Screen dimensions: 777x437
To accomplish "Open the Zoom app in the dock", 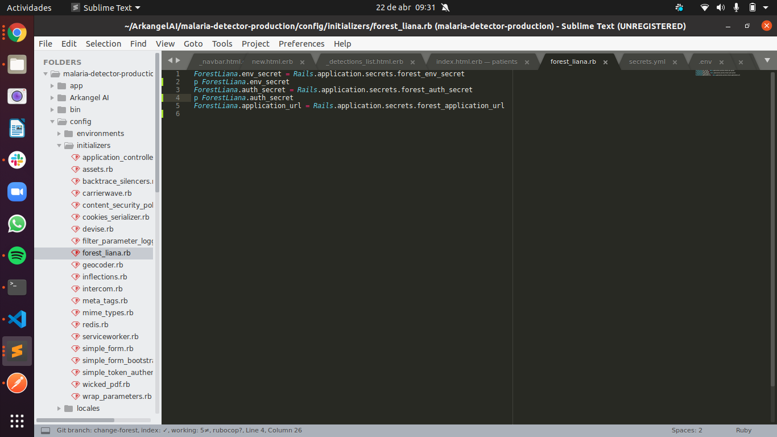I will 17,192.
